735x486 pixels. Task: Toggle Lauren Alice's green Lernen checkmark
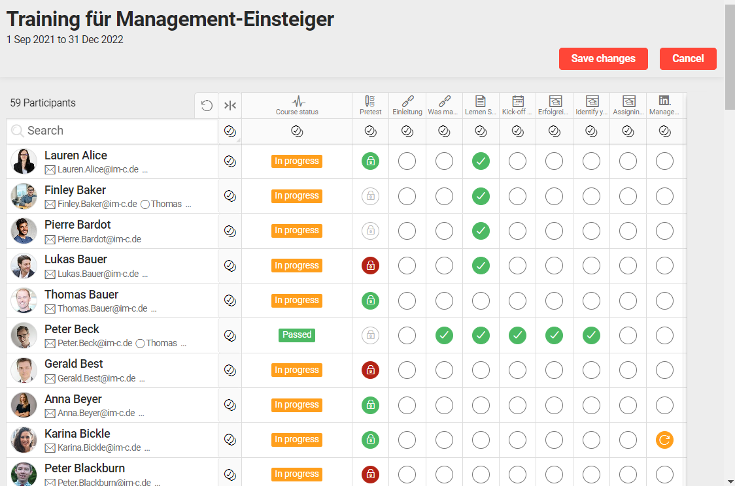481,161
